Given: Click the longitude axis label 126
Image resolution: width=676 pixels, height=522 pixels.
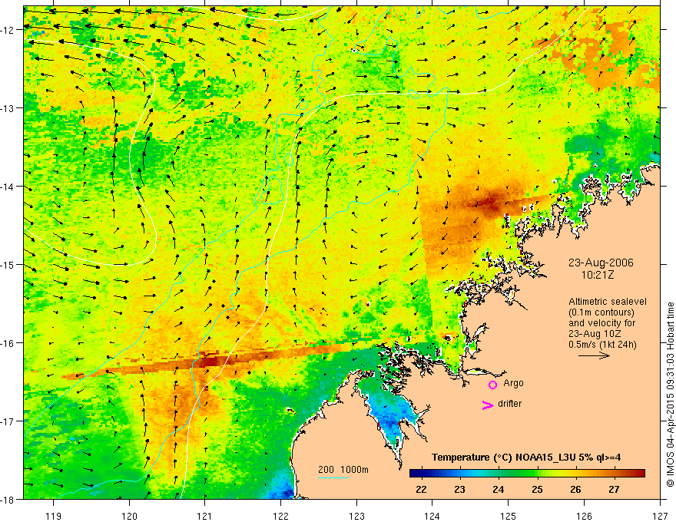Looking at the screenshot, I should [x=584, y=516].
